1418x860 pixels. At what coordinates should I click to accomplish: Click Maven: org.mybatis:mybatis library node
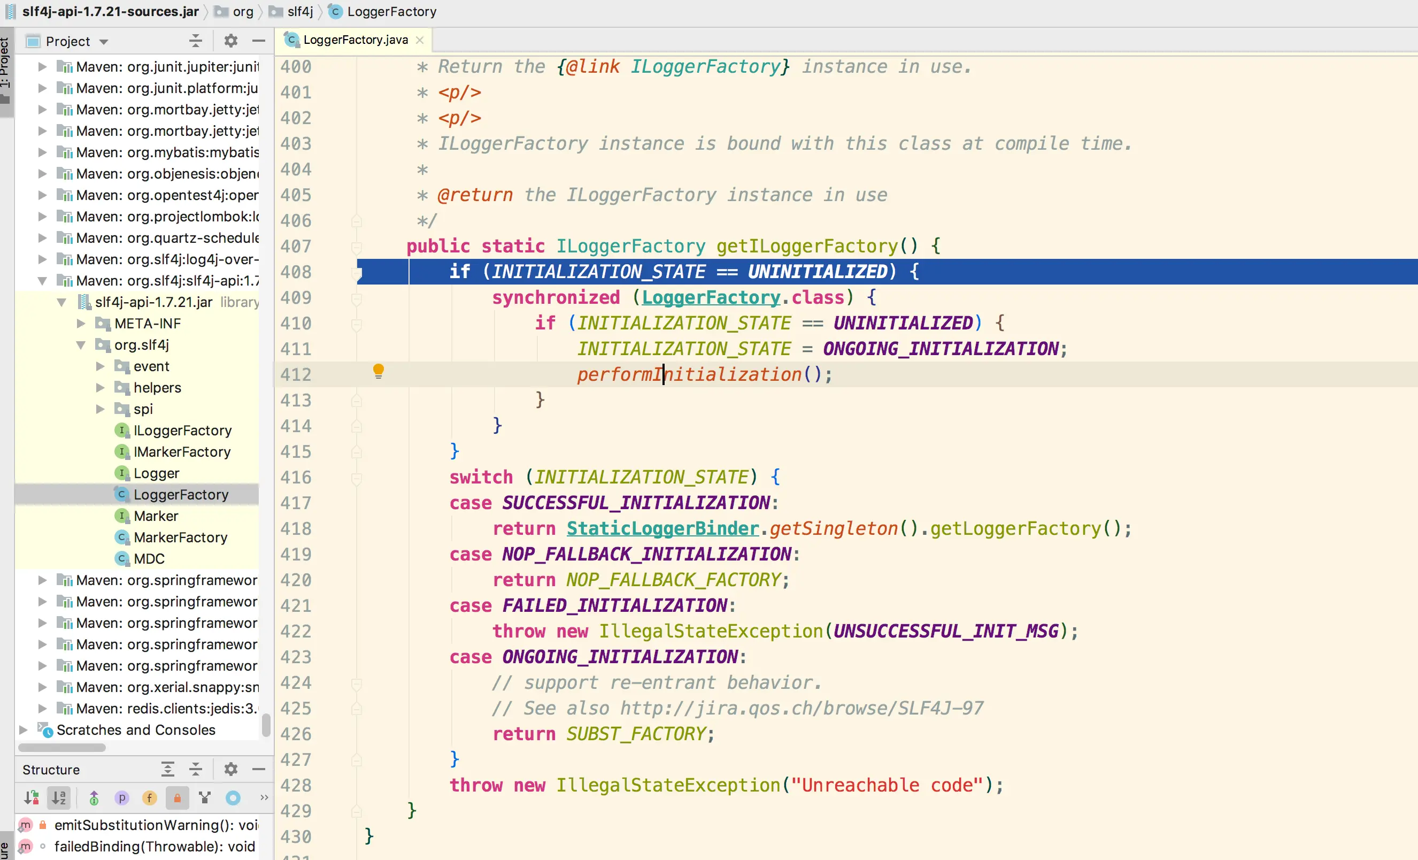[167, 152]
